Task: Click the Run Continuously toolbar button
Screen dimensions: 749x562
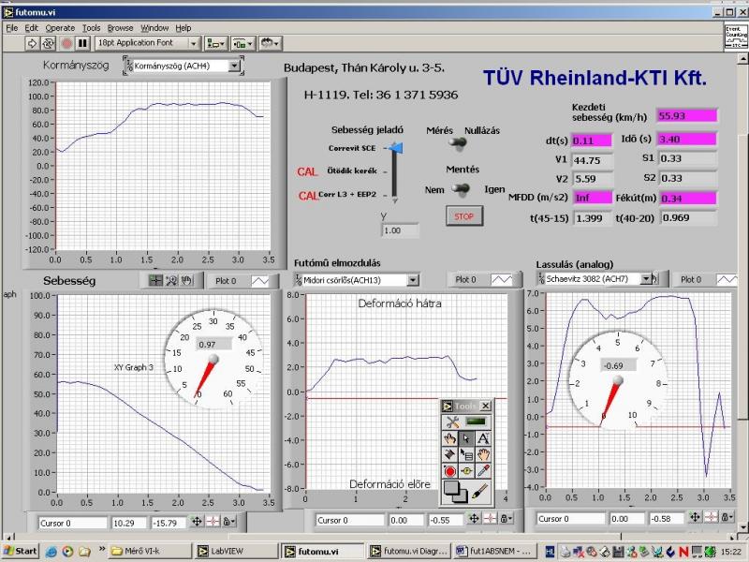Action: 48,43
